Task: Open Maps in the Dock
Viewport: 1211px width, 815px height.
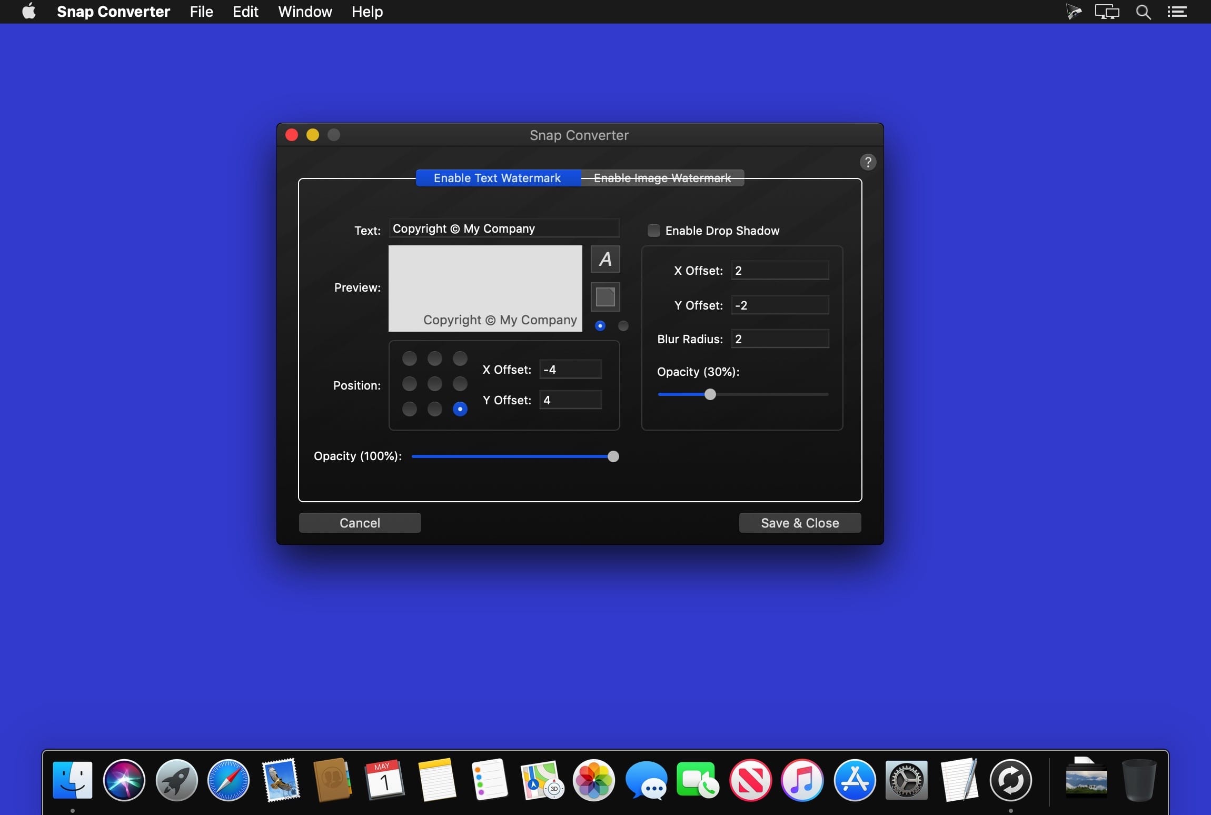Action: (x=541, y=780)
